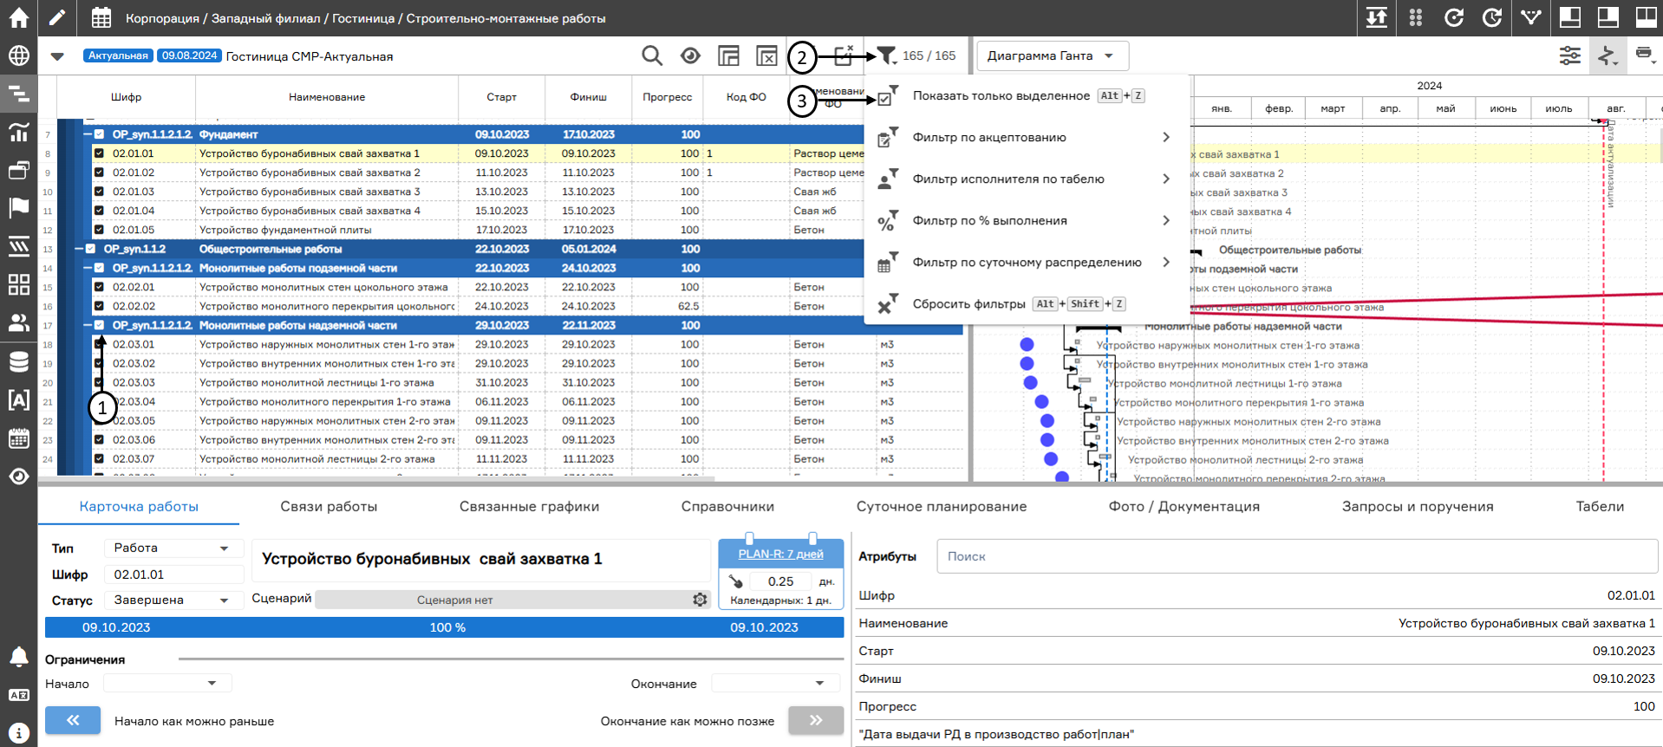Click the Шифр field with 02.01.01
1663x747 pixels.
tap(173, 575)
